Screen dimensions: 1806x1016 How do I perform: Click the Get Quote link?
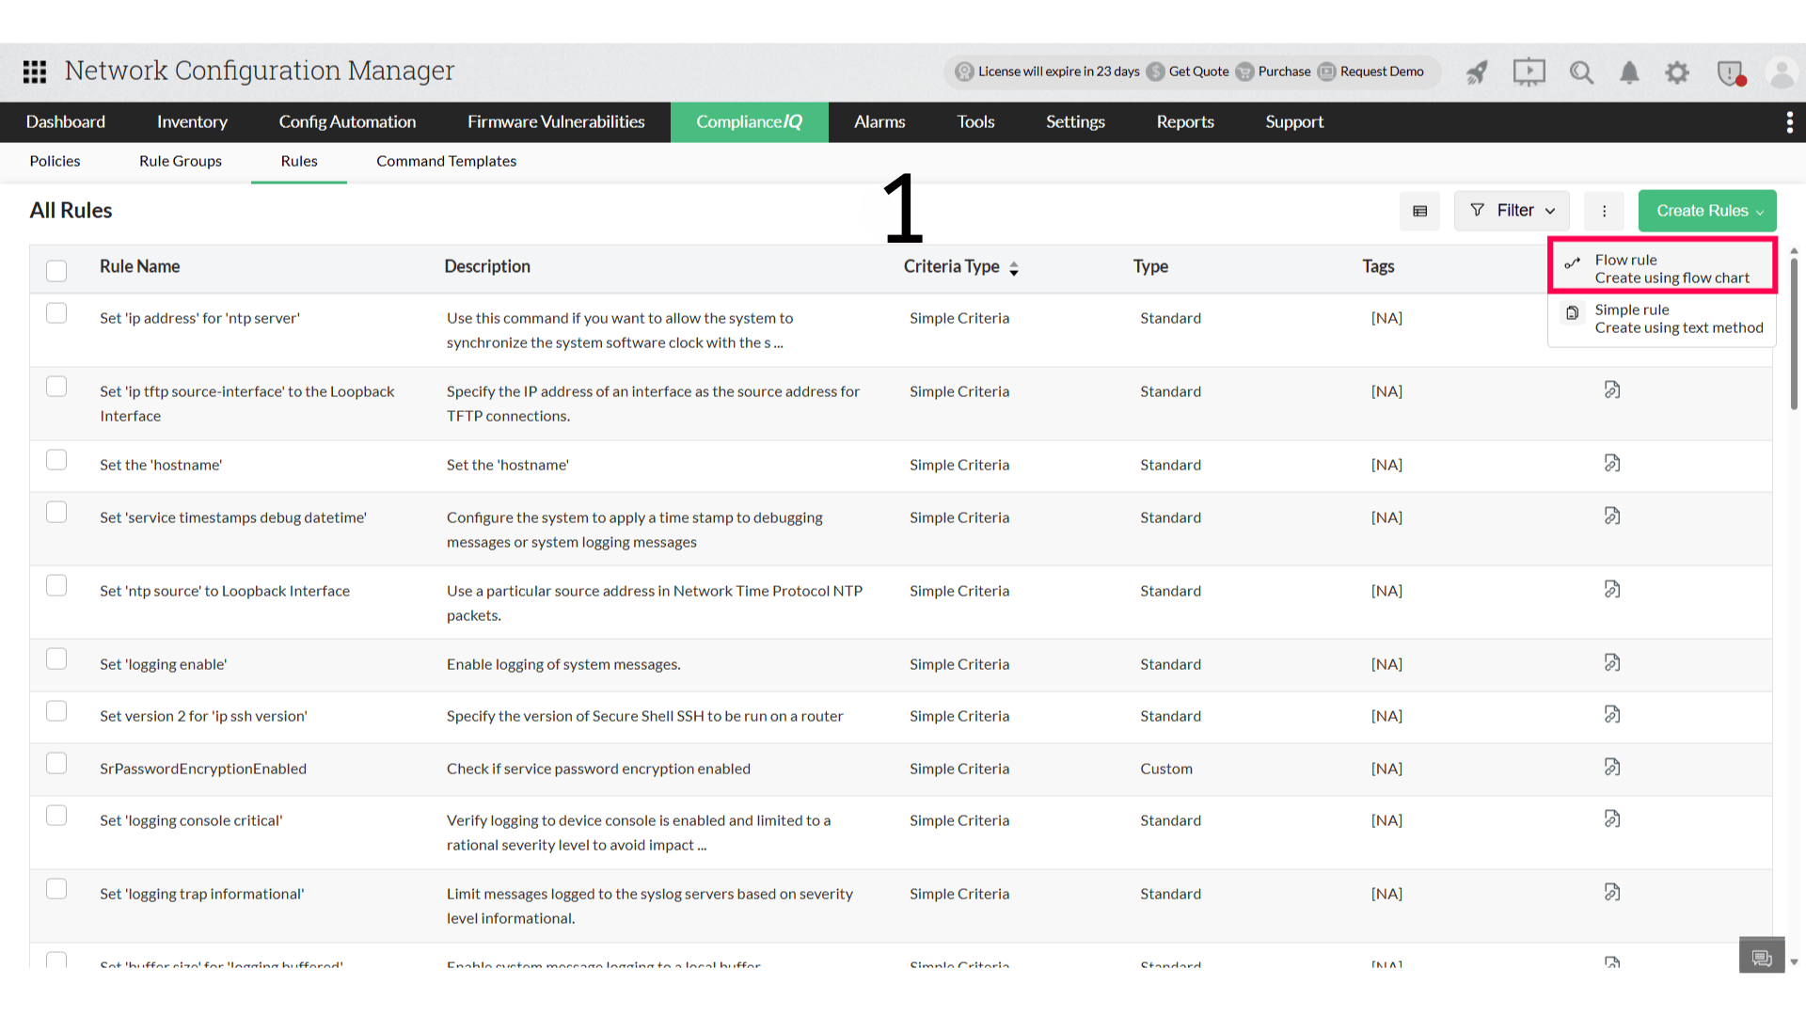pyautogui.click(x=1197, y=71)
